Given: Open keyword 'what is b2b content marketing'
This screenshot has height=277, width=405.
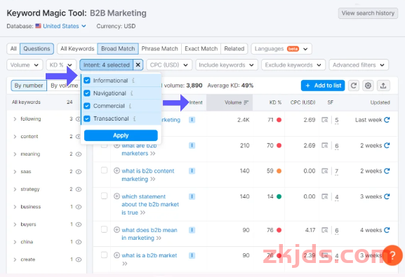Looking at the screenshot, I should pyautogui.click(x=148, y=175).
